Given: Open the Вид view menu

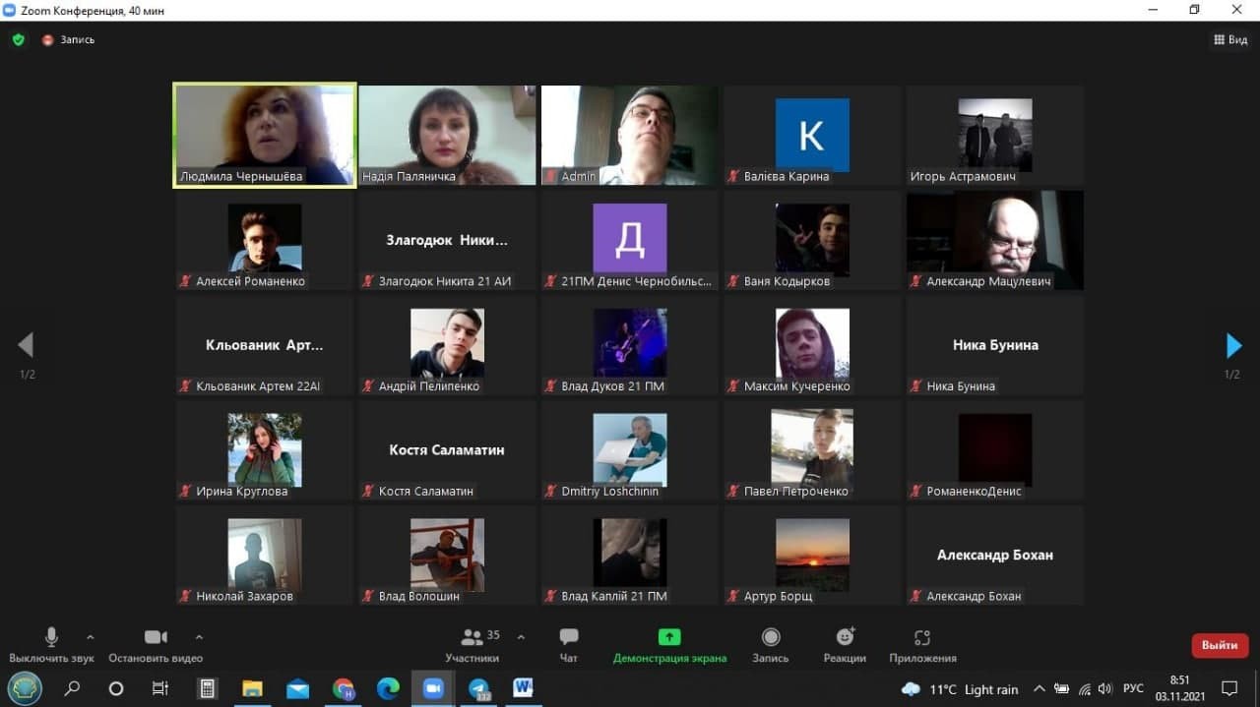Looking at the screenshot, I should (x=1230, y=40).
